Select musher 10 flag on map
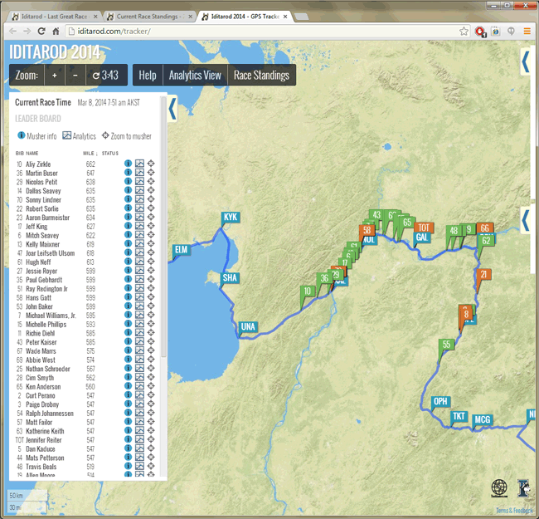 tap(307, 291)
